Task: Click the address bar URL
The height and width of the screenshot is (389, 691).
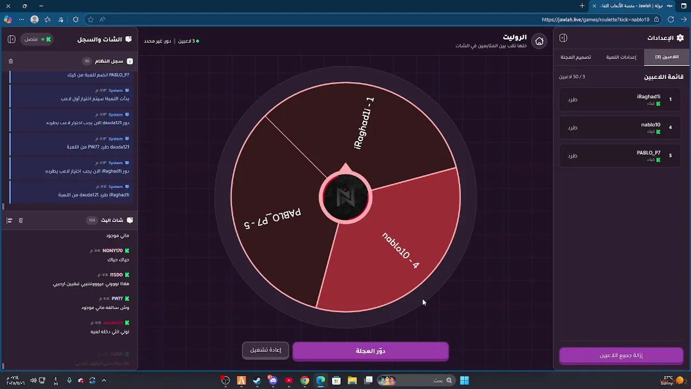Action: [595, 19]
